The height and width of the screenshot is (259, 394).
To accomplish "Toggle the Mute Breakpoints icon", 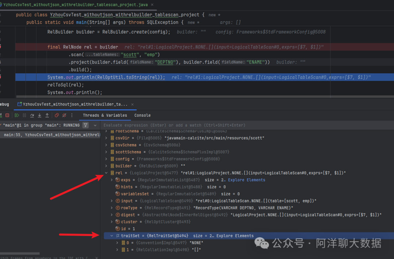I will 64,115.
